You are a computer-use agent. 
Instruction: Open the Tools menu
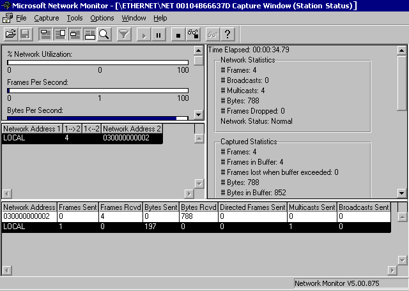75,18
